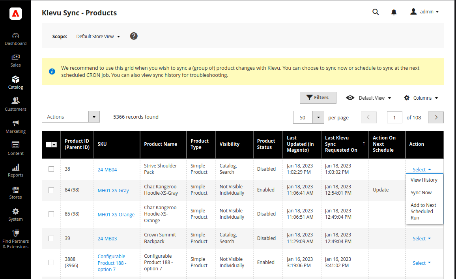
Task: Choose Sync Now from action menu
Action: tap(424, 192)
